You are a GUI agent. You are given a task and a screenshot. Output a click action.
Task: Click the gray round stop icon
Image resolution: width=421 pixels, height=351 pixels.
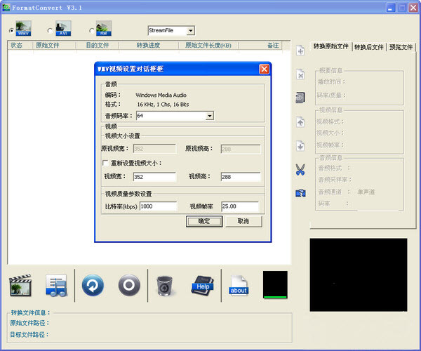tap(129, 285)
